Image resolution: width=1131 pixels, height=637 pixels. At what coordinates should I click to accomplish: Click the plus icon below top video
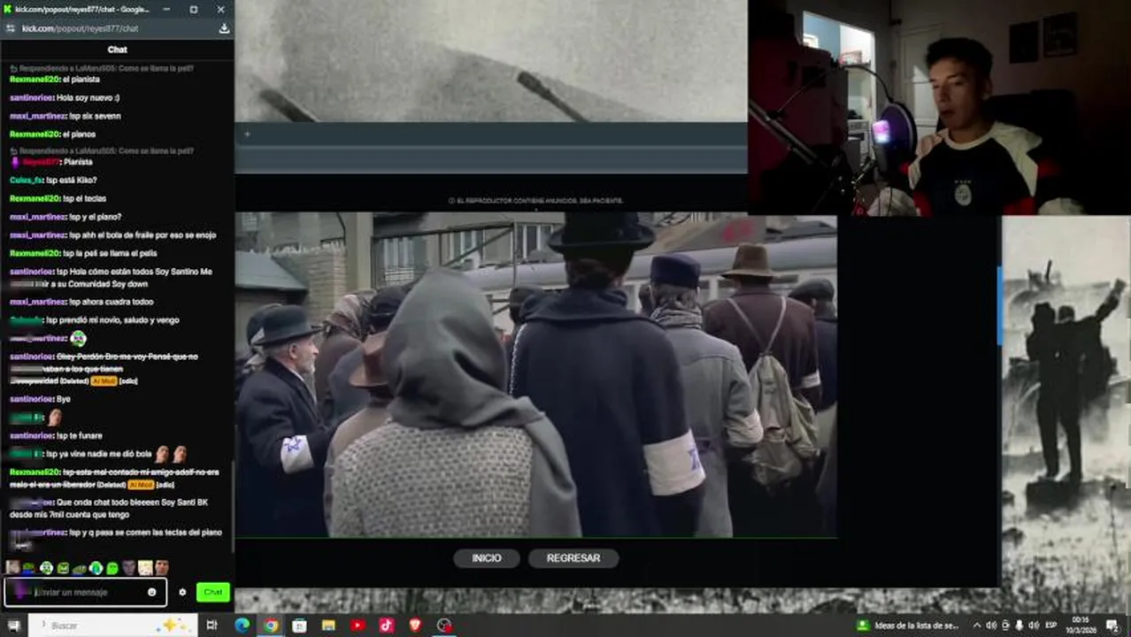(x=247, y=134)
